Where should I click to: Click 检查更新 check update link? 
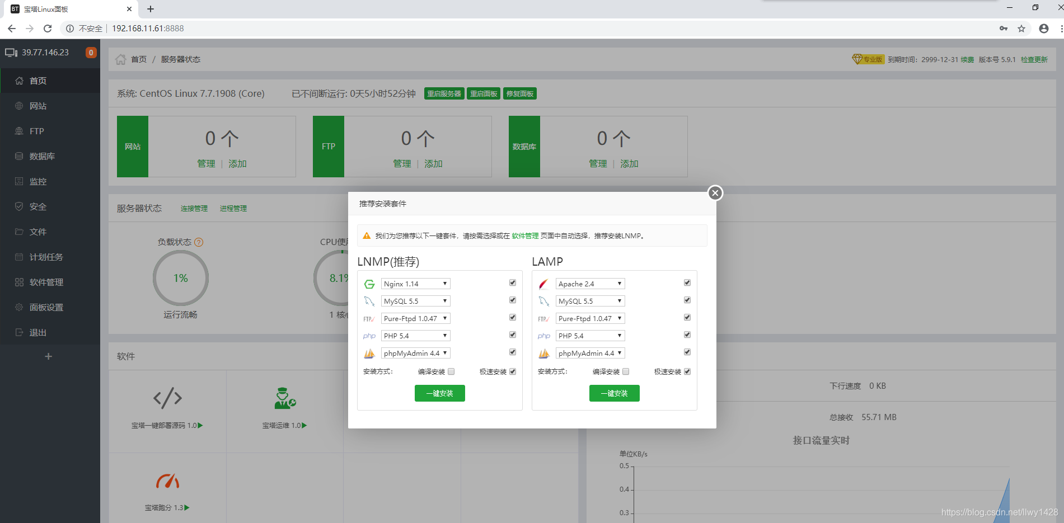click(x=1034, y=59)
